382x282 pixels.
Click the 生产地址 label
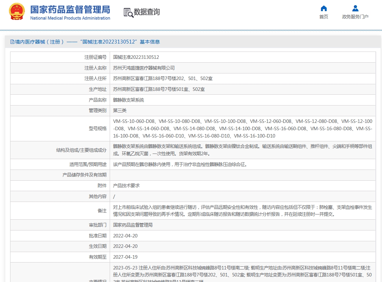click(x=98, y=89)
